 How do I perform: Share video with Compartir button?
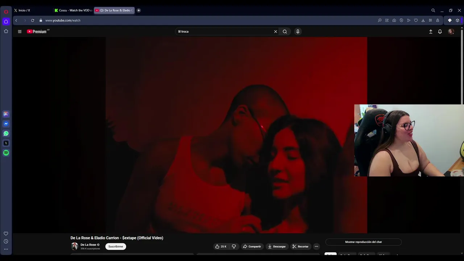pos(252,246)
